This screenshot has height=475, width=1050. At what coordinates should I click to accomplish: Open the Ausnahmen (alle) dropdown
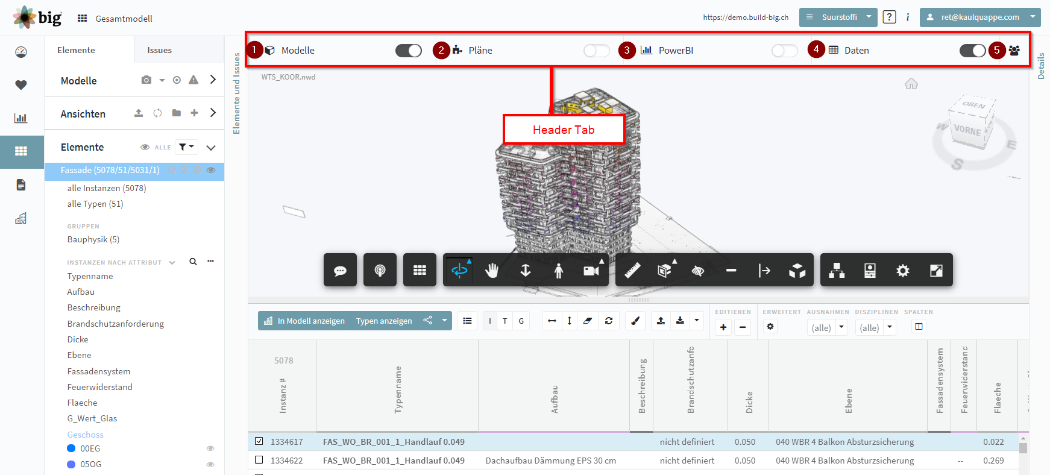point(827,327)
